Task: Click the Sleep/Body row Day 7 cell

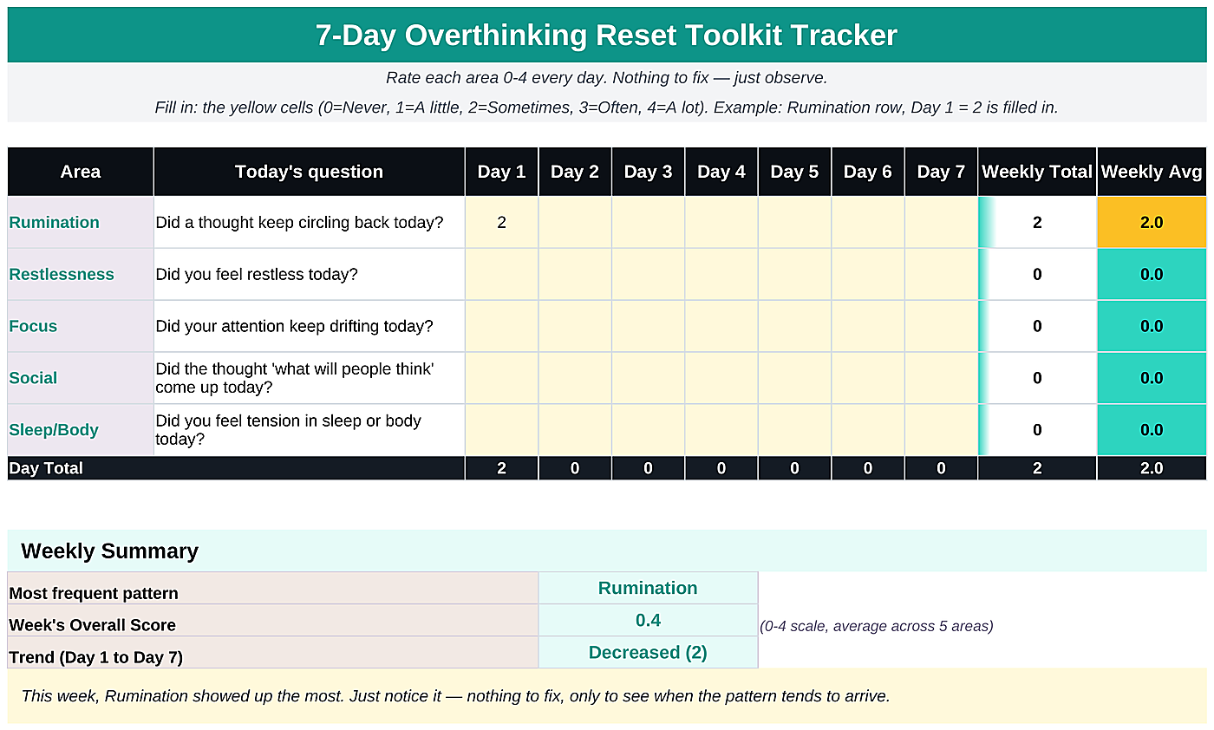Action: pos(941,430)
